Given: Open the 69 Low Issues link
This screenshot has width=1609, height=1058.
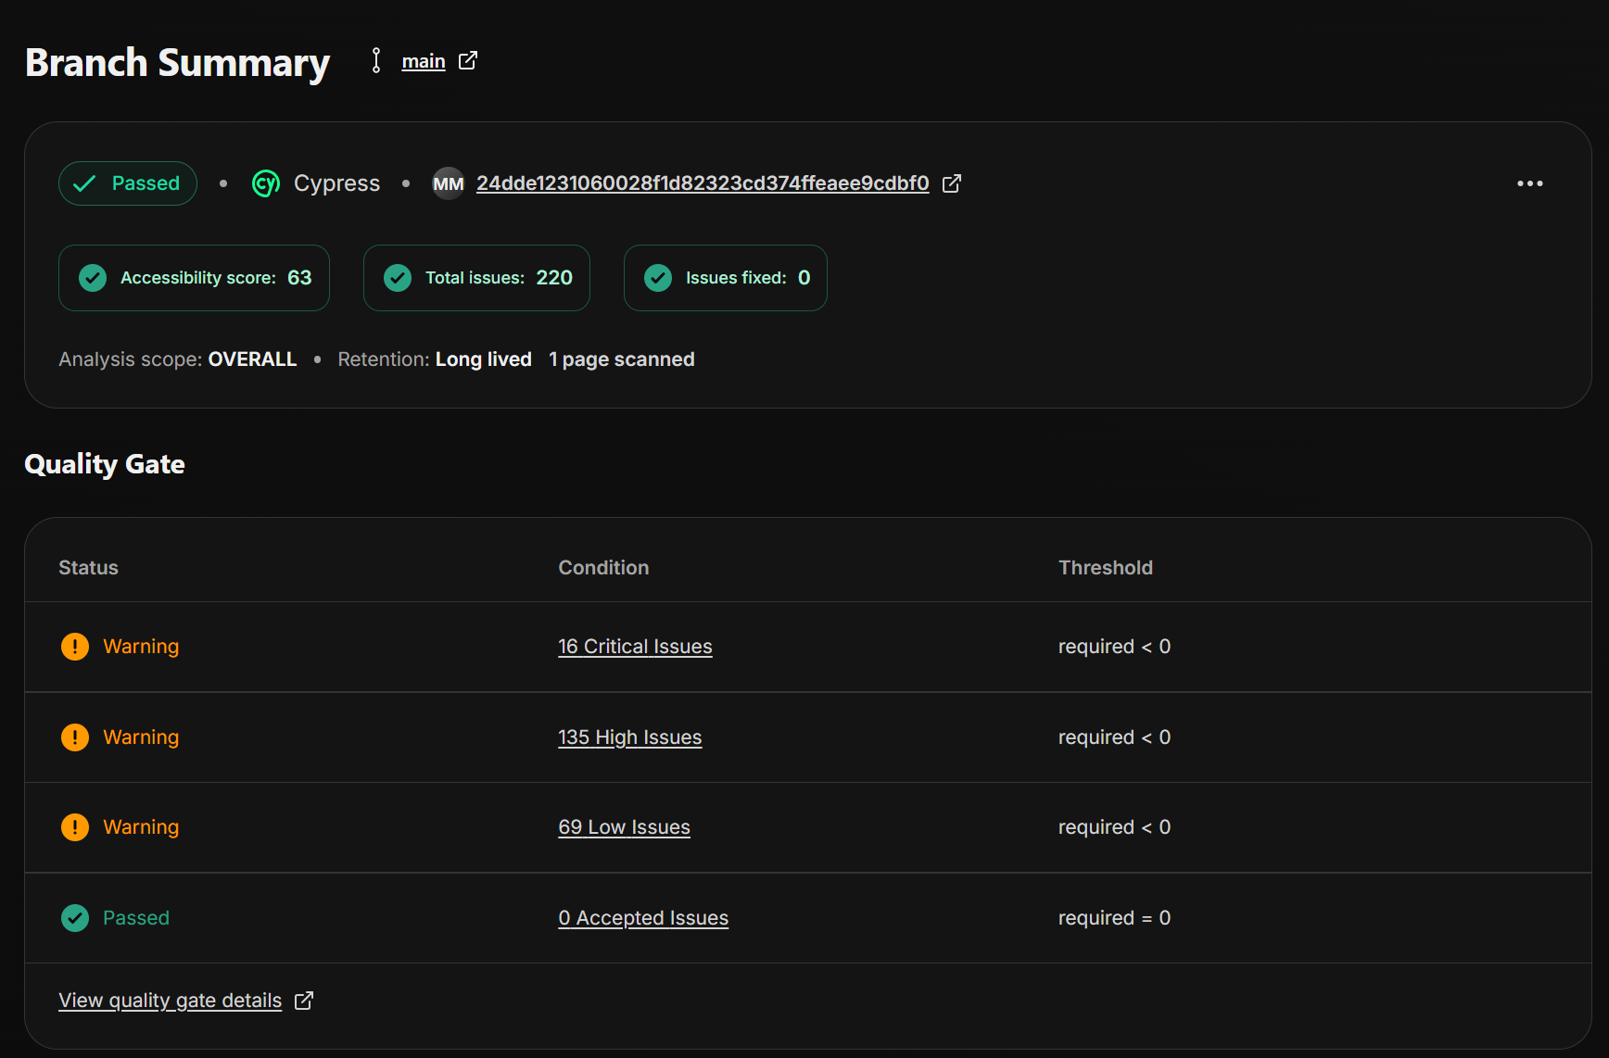Looking at the screenshot, I should (x=624, y=827).
